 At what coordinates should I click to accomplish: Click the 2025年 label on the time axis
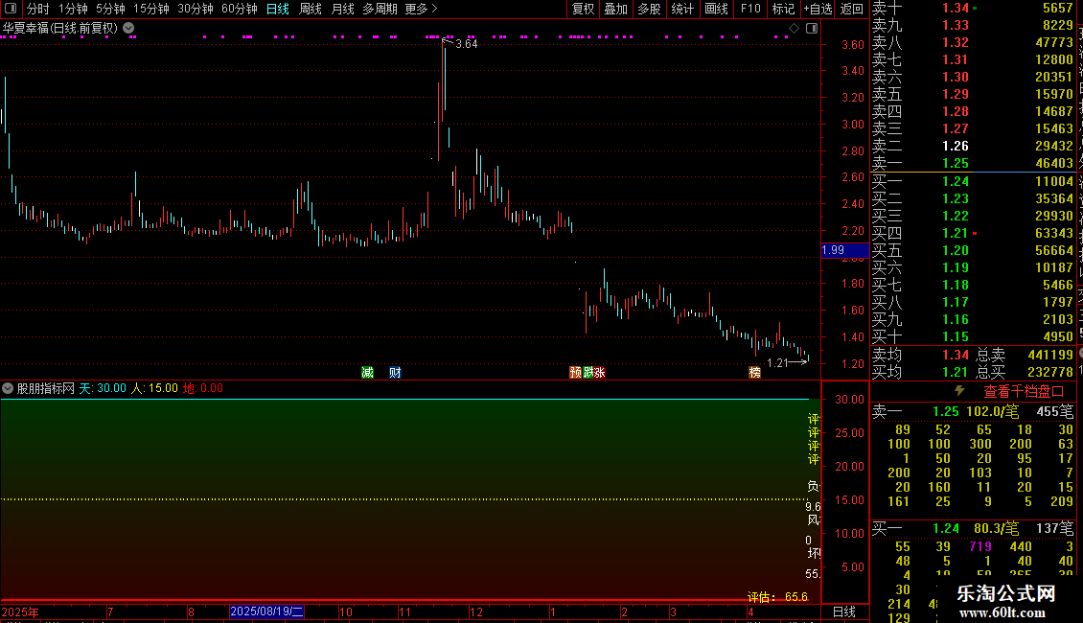[20, 611]
